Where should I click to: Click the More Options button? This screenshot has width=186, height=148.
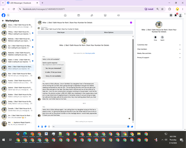109,32
